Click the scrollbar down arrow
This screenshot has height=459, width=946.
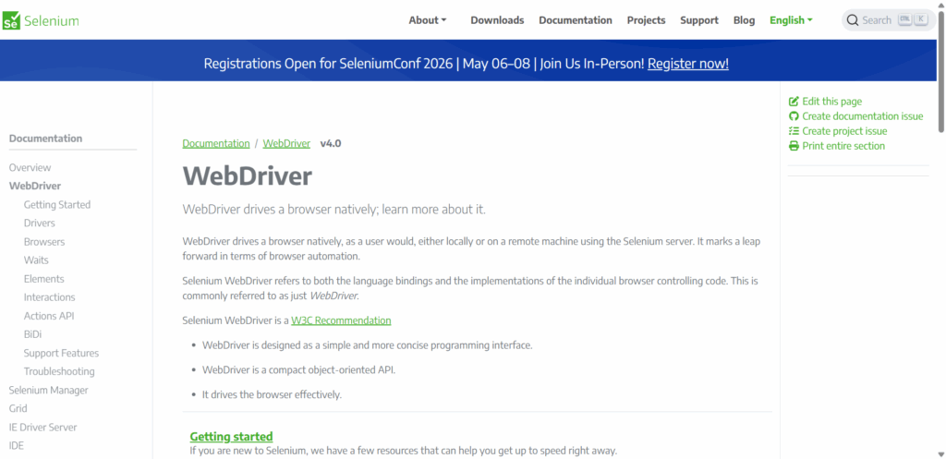[941, 454]
